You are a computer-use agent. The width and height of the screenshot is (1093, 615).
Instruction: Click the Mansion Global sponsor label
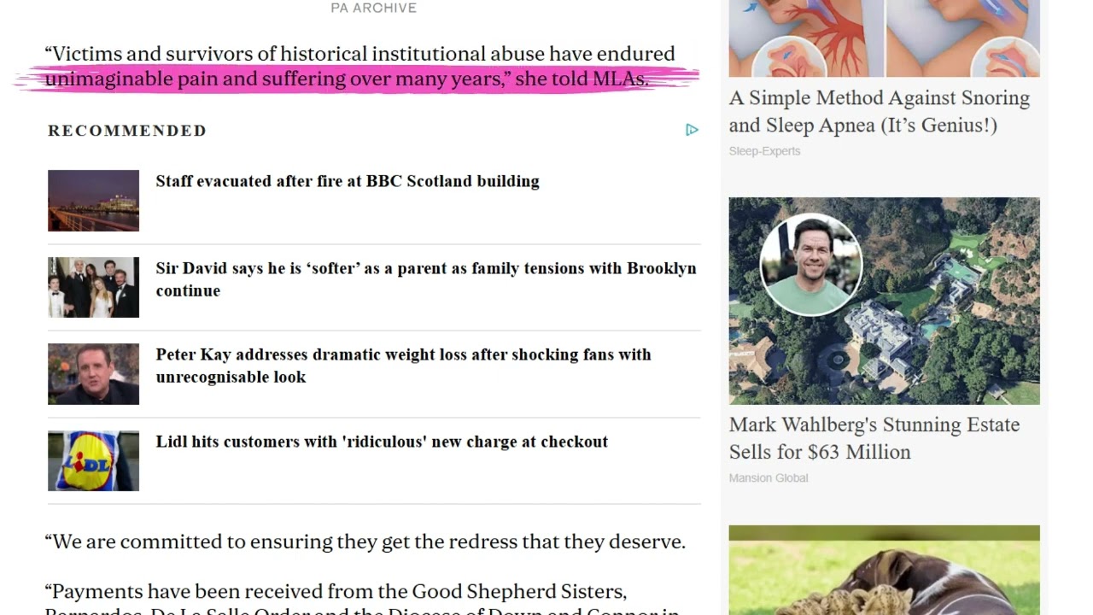(769, 478)
